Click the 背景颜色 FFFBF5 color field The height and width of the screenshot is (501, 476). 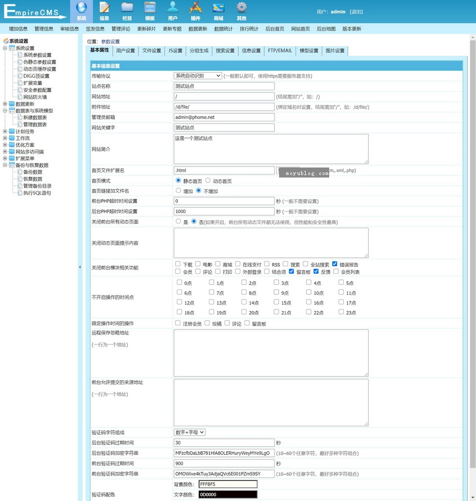(x=228, y=484)
